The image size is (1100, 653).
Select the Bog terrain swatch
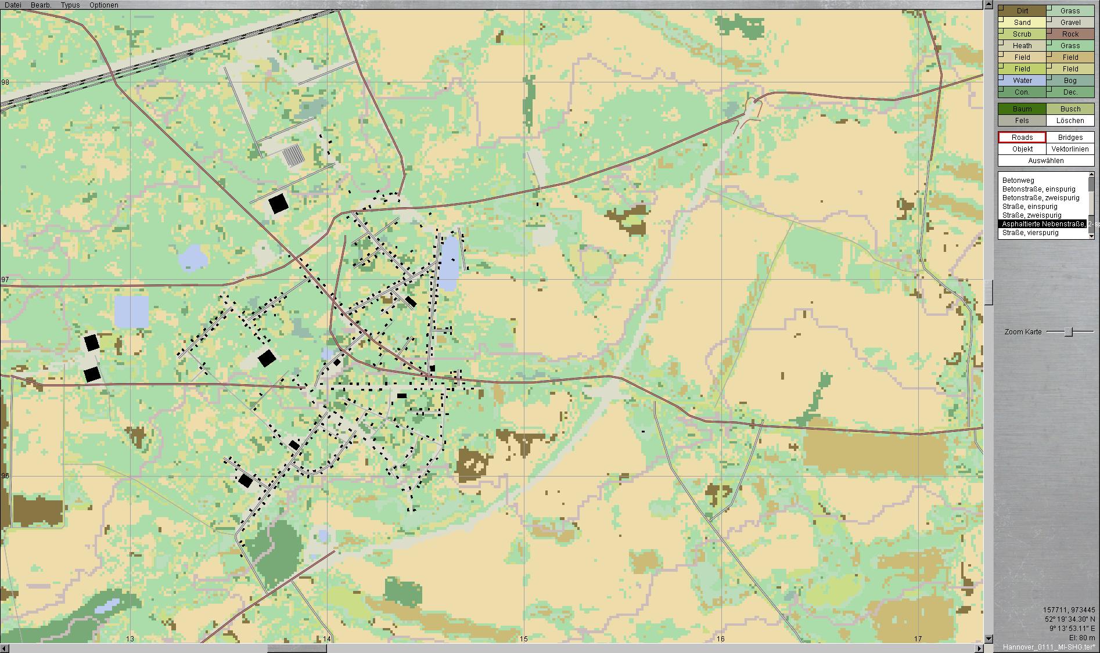point(1070,81)
